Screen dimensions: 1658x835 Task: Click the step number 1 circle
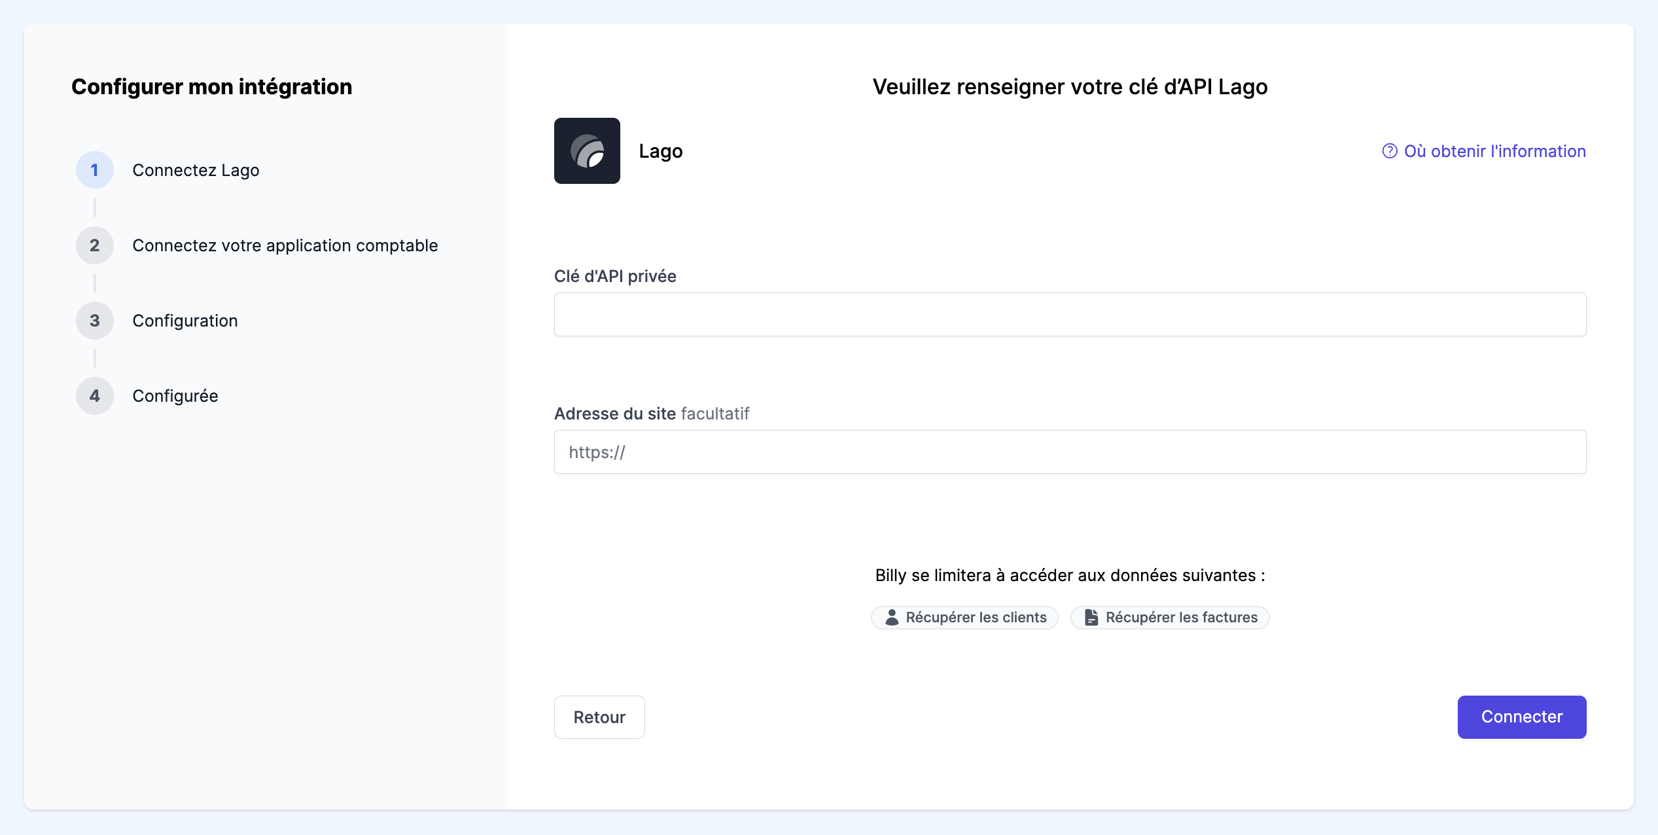95,170
